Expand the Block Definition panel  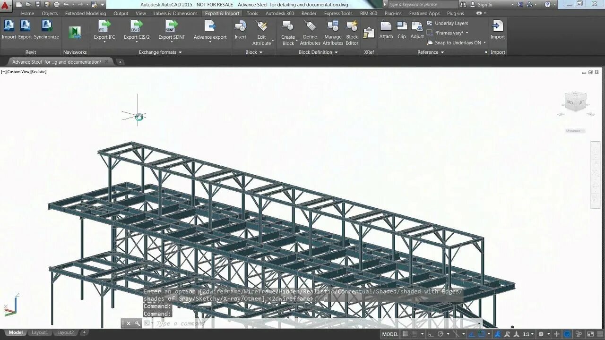tap(318, 52)
